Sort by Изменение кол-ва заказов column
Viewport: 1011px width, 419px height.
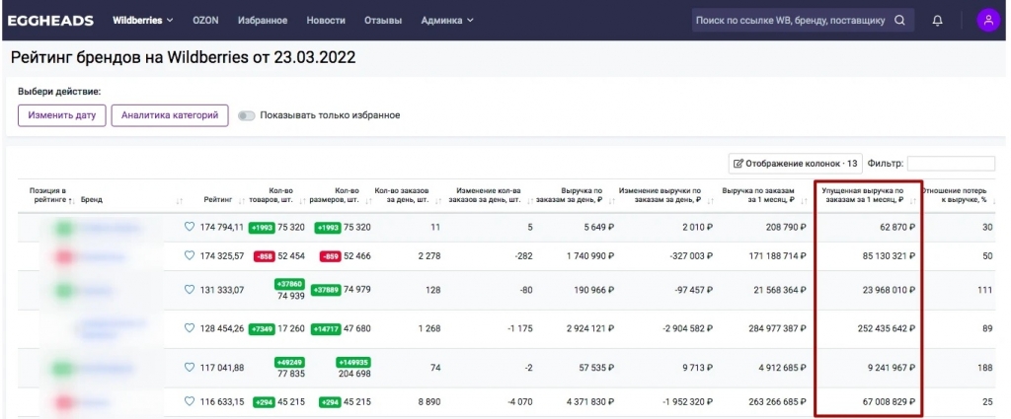point(529,201)
